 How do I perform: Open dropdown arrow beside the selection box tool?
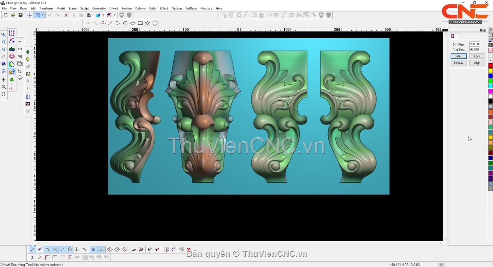tap(43, 15)
